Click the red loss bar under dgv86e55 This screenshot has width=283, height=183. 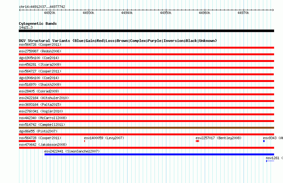coord(146,134)
